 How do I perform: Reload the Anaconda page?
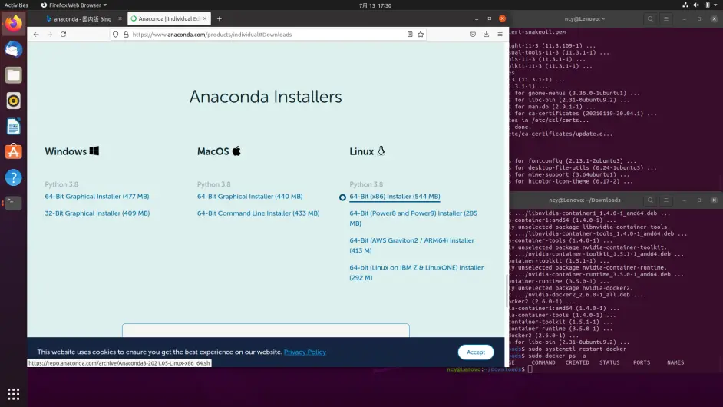coord(63,34)
